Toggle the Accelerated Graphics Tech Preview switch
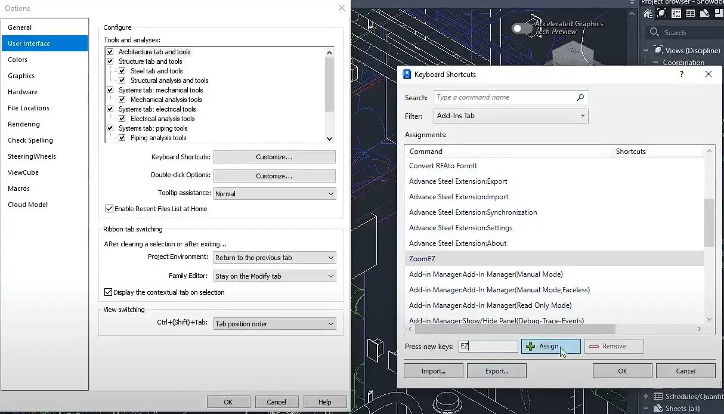The image size is (724, 414). [x=522, y=28]
